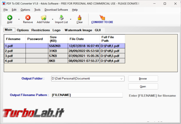Click the Password column header

(37, 39)
